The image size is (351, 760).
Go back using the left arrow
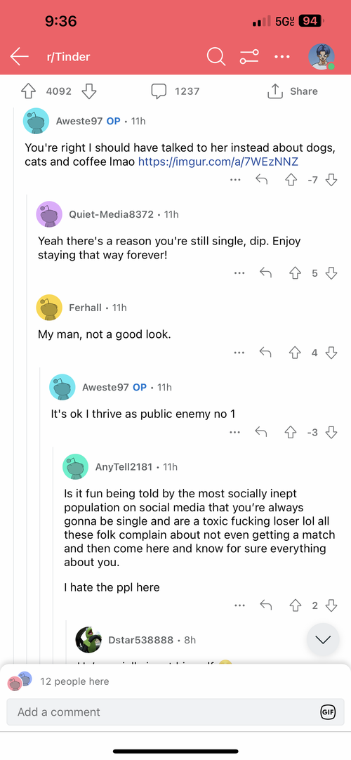20,57
